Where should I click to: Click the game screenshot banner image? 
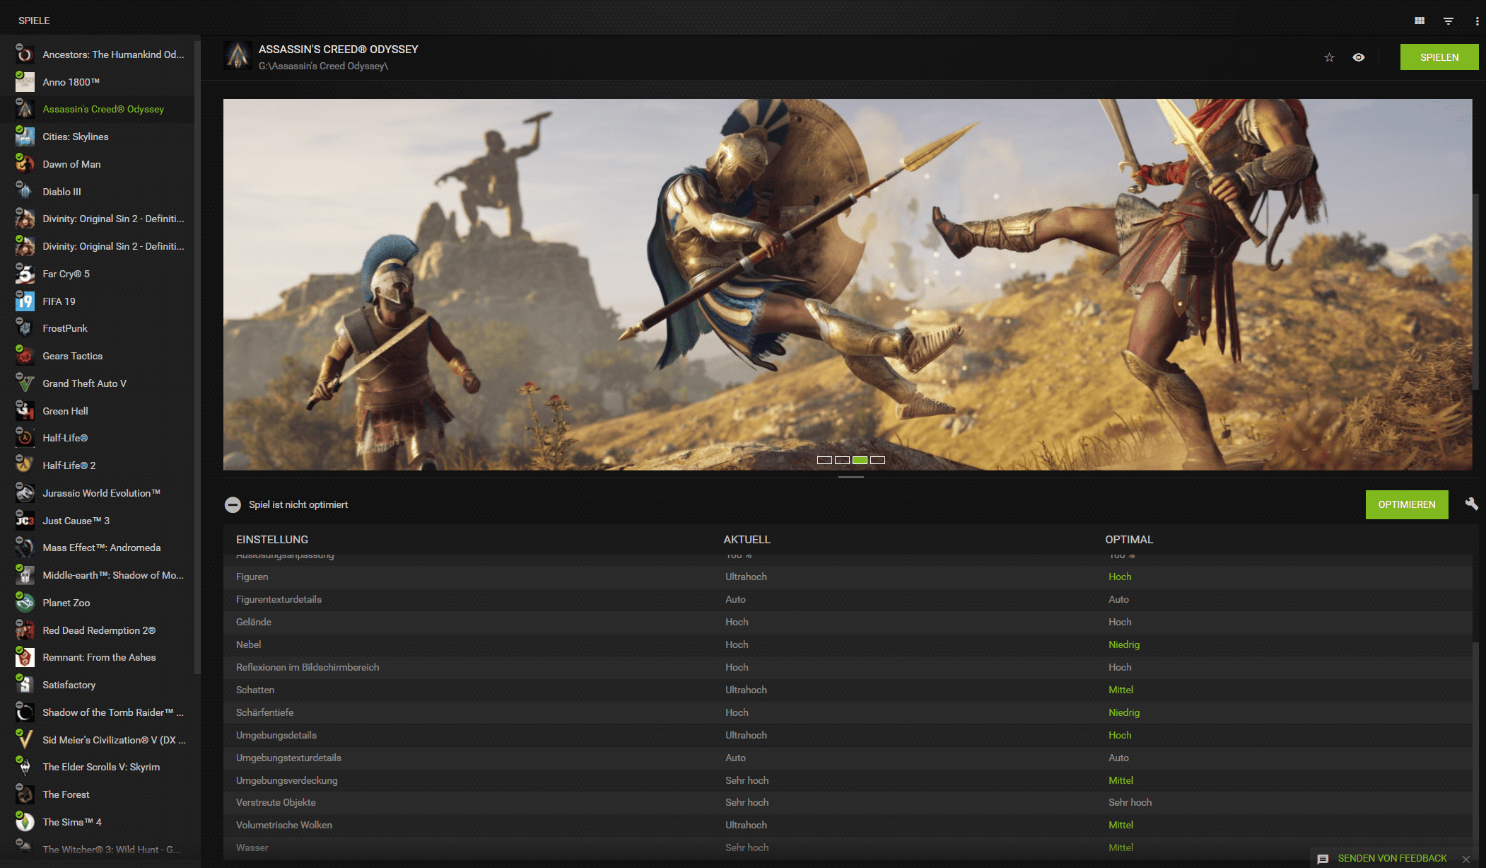point(847,284)
